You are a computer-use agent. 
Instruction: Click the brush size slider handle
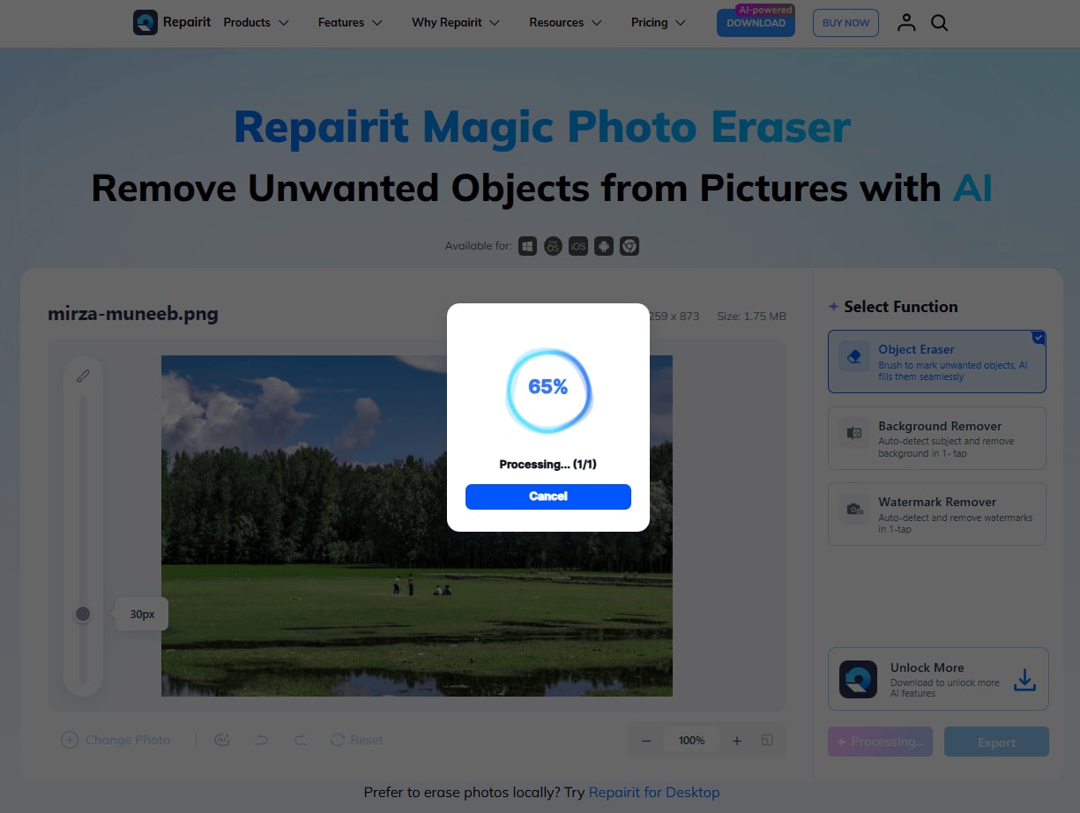click(x=83, y=614)
